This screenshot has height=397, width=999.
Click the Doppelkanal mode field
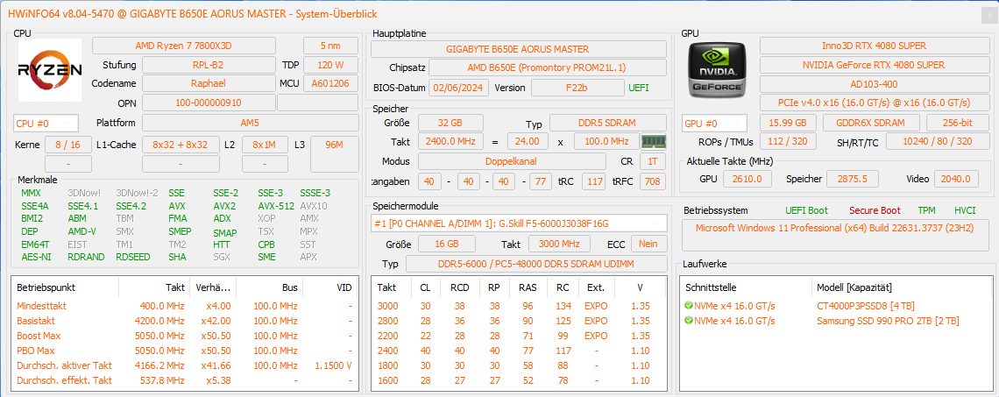tap(513, 161)
